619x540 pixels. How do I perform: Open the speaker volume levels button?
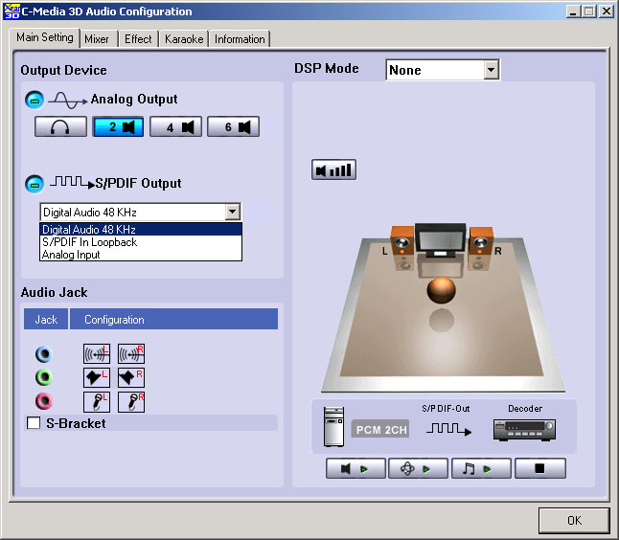pos(334,169)
